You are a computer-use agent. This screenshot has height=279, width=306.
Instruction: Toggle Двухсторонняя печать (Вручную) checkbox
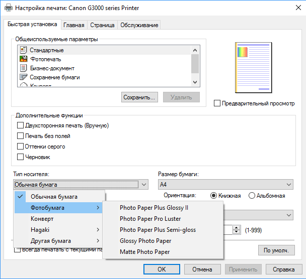[20, 125]
